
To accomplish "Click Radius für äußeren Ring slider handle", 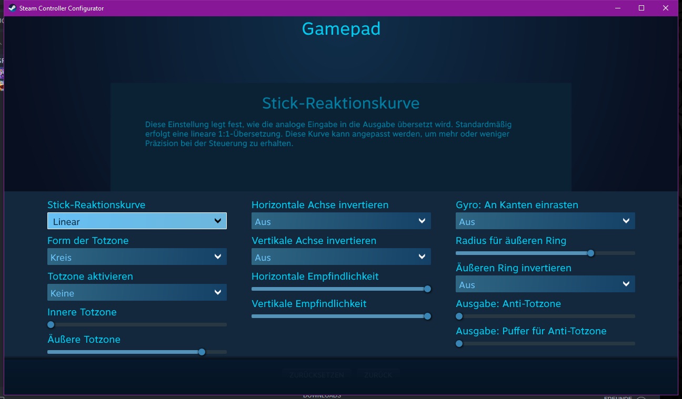I will pyautogui.click(x=591, y=253).
